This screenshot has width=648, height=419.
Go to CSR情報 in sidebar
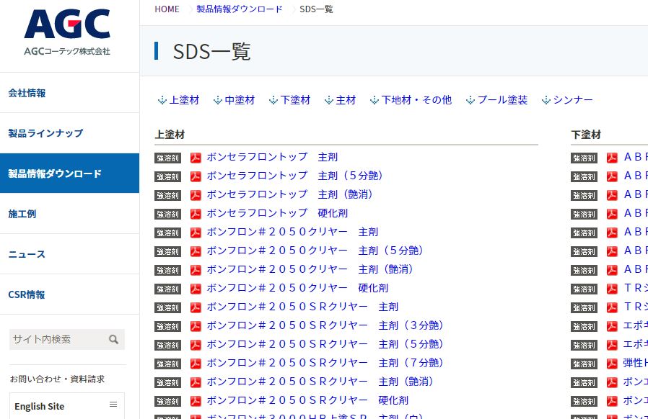(27, 294)
